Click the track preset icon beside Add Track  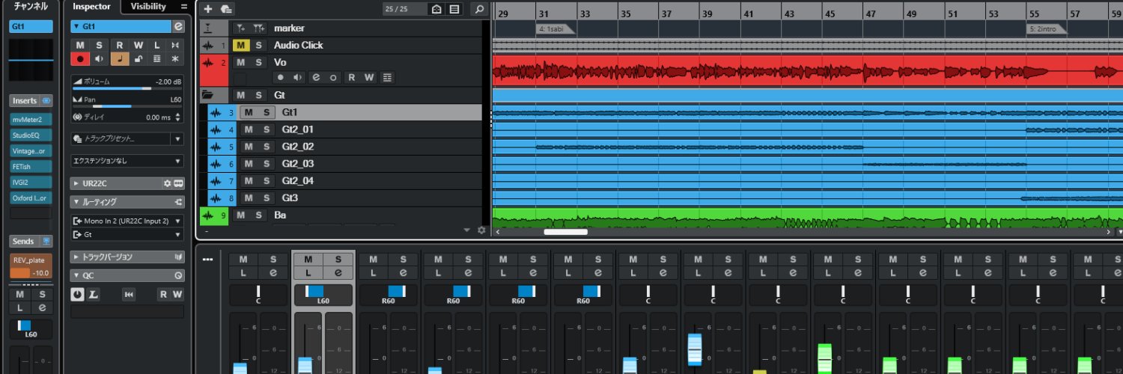[225, 9]
